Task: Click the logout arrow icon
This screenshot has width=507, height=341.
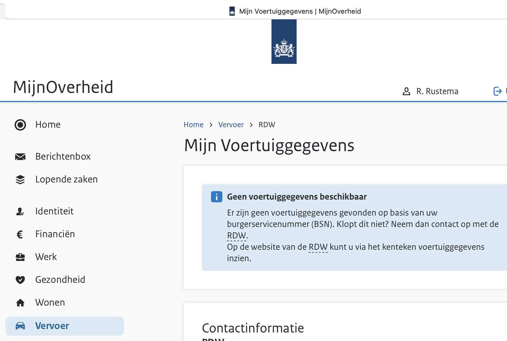Action: coord(498,91)
